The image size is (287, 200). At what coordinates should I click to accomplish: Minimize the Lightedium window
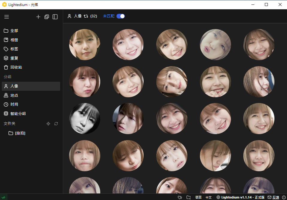[x=253, y=4]
